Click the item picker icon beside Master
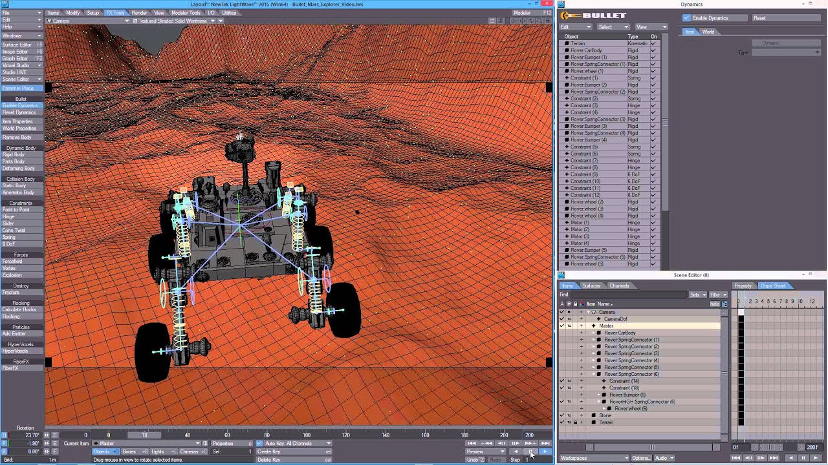The width and height of the screenshot is (828, 465). tap(205, 444)
